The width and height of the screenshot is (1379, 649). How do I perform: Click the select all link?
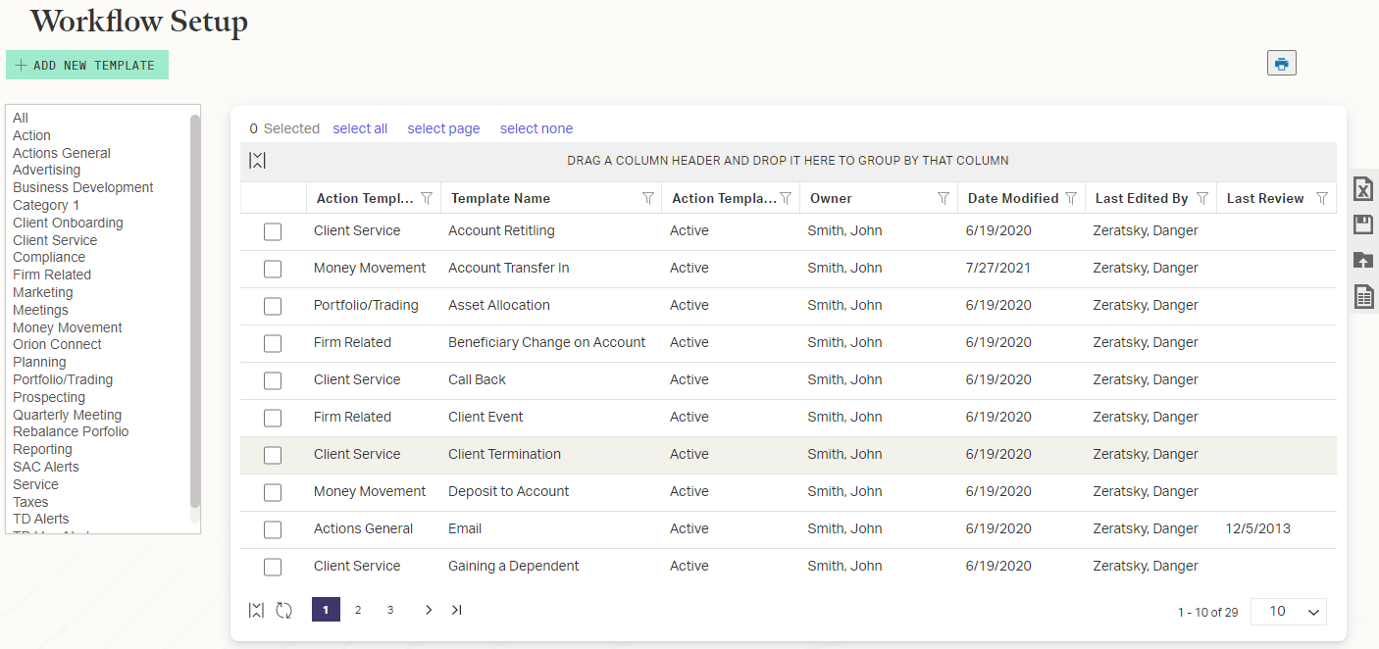coord(360,128)
